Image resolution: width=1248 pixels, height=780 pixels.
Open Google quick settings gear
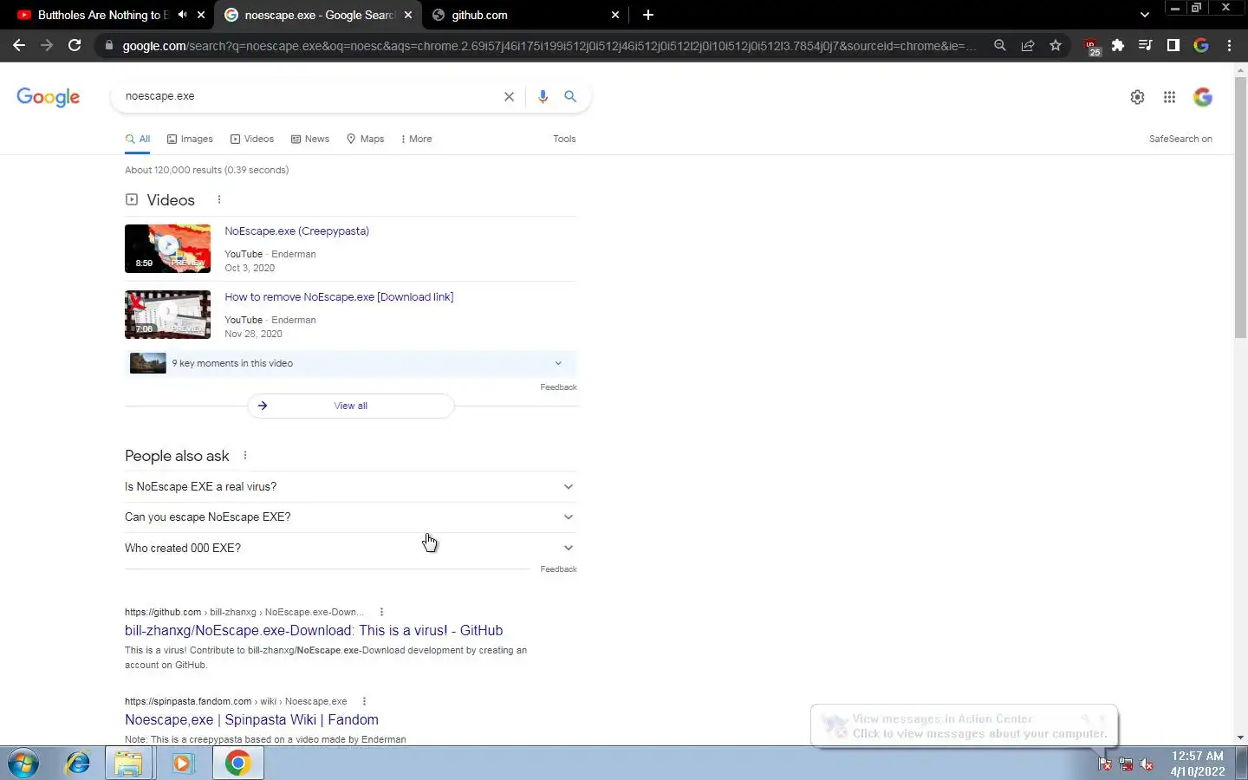pyautogui.click(x=1137, y=97)
